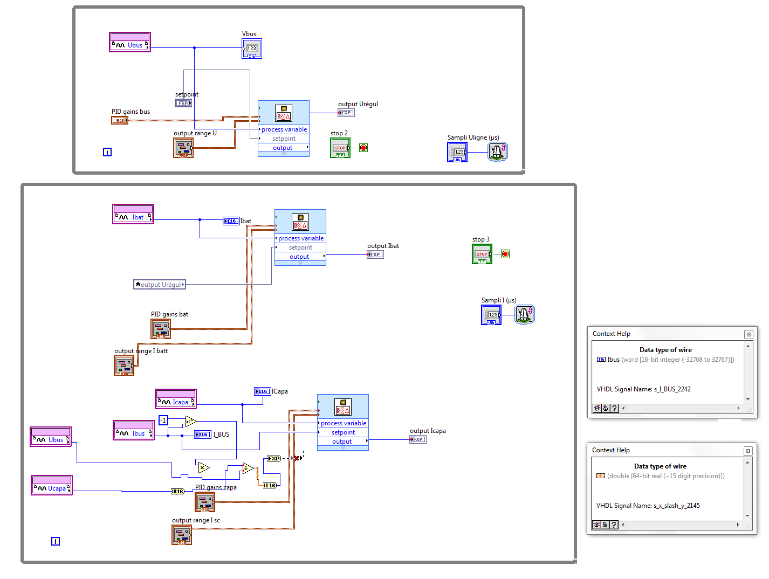
Task: Lock the double wire Context Help window
Action: (605, 525)
